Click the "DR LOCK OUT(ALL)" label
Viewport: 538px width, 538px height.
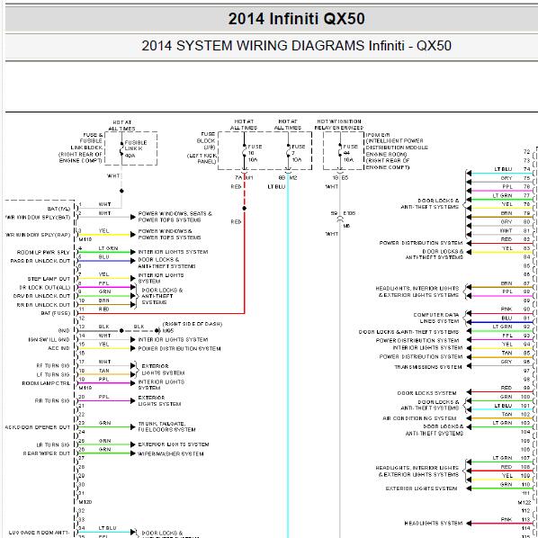point(45,288)
